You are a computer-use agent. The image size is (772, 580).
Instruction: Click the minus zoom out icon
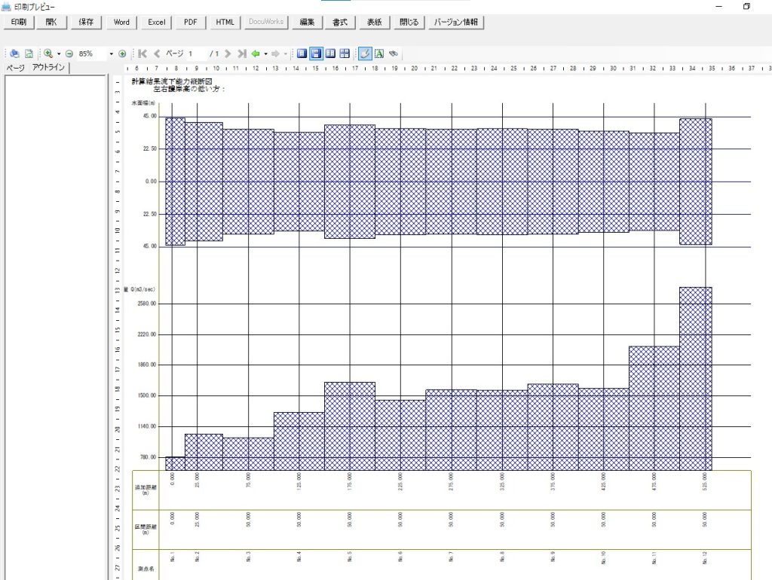(69, 54)
